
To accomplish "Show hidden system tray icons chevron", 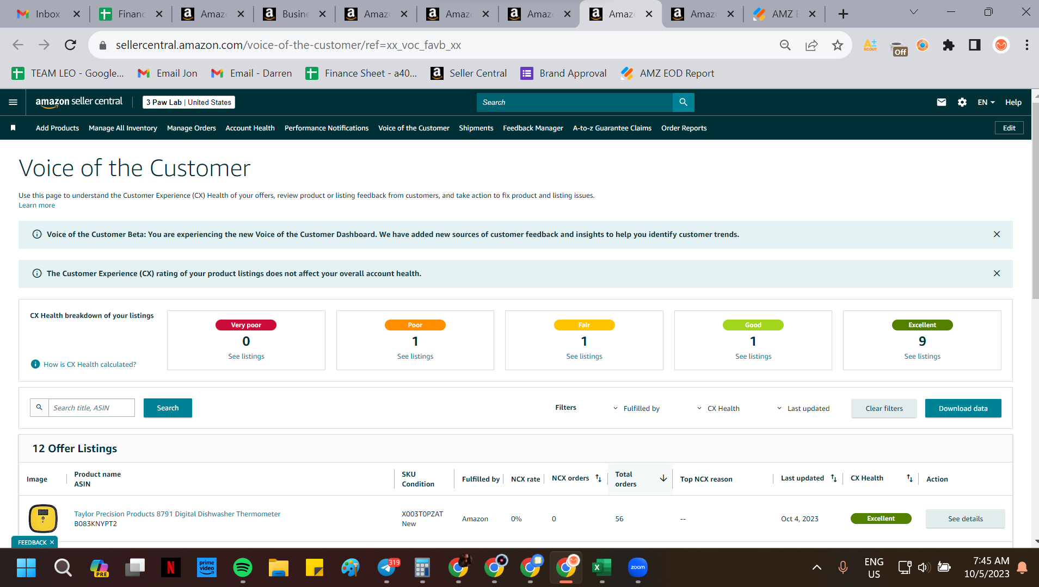I will [816, 567].
